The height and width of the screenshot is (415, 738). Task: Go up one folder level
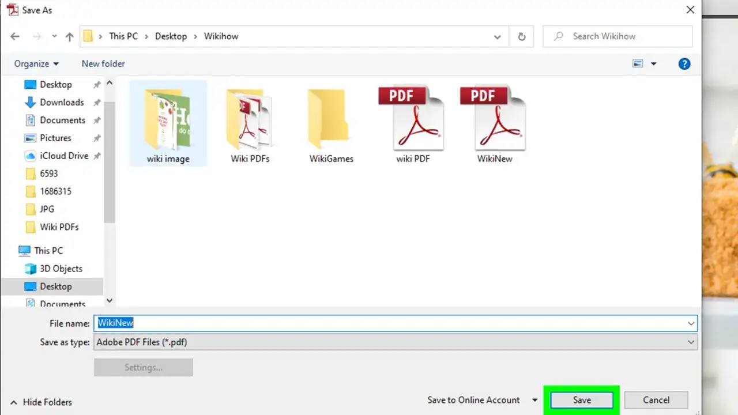tap(70, 36)
